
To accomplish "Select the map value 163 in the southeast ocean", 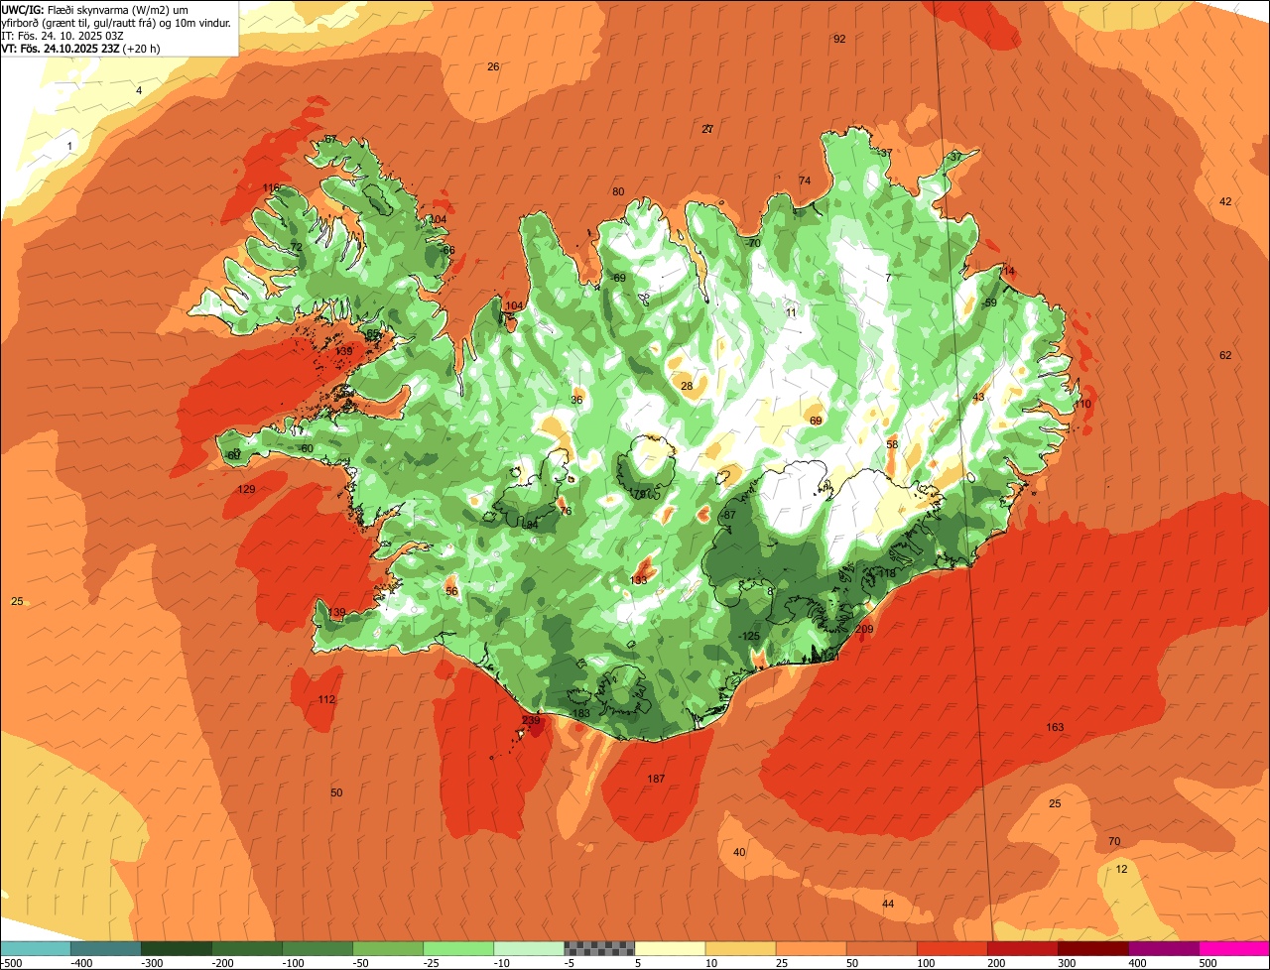I will (1055, 727).
